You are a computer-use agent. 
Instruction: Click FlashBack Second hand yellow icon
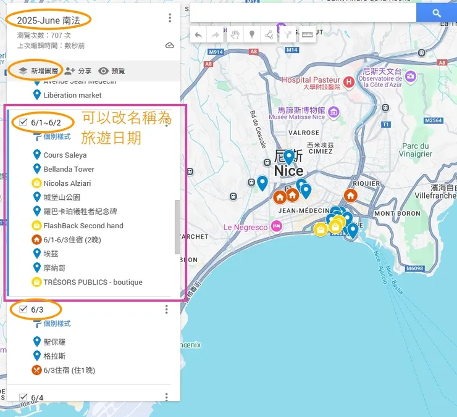[36, 225]
